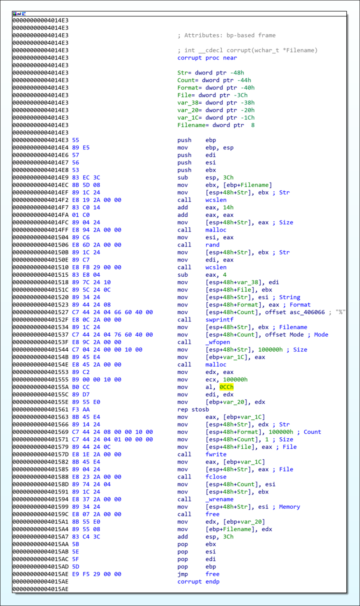Image resolution: width=360 pixels, height=606 pixels.
Task: Click 'pop ebp' instruction
Action: 197,567
